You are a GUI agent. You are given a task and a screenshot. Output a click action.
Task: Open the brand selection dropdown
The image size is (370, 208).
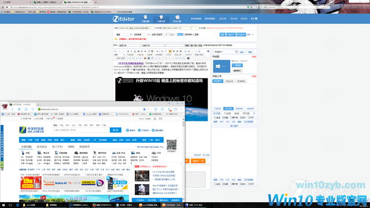point(141,35)
